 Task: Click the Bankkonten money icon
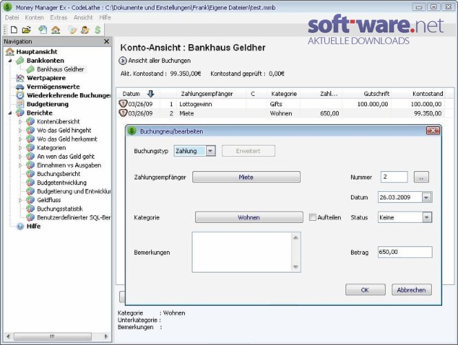pyautogui.click(x=20, y=61)
